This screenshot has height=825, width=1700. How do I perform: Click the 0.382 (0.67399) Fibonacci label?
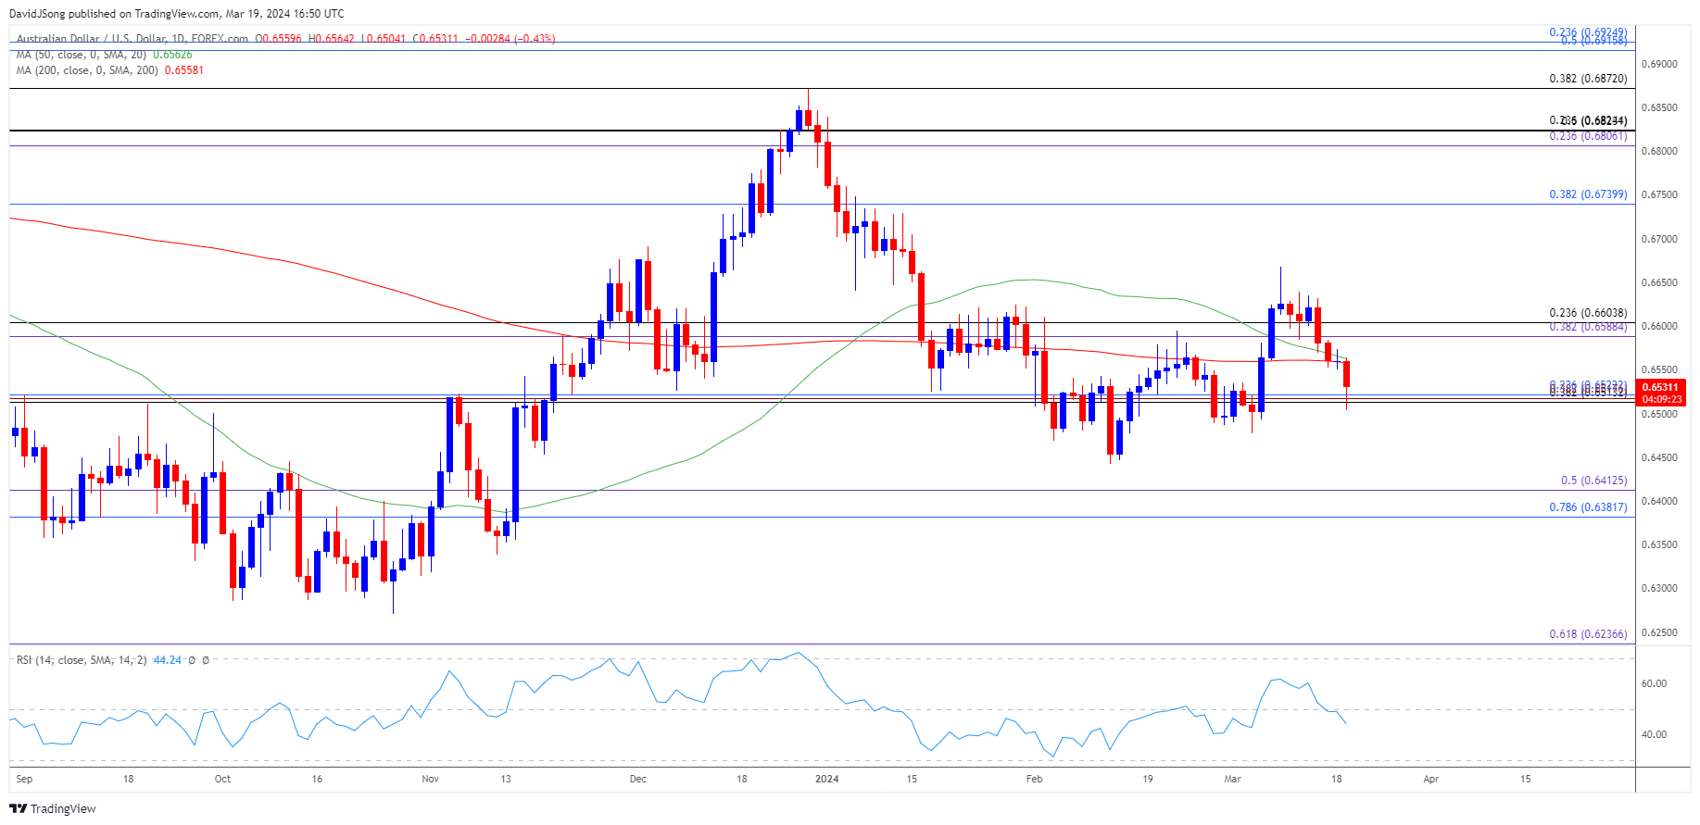(1588, 194)
